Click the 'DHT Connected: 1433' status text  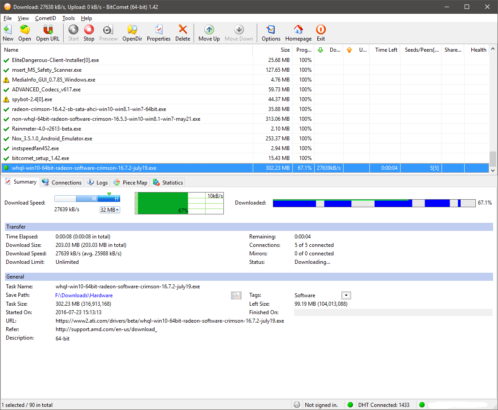click(x=384, y=405)
